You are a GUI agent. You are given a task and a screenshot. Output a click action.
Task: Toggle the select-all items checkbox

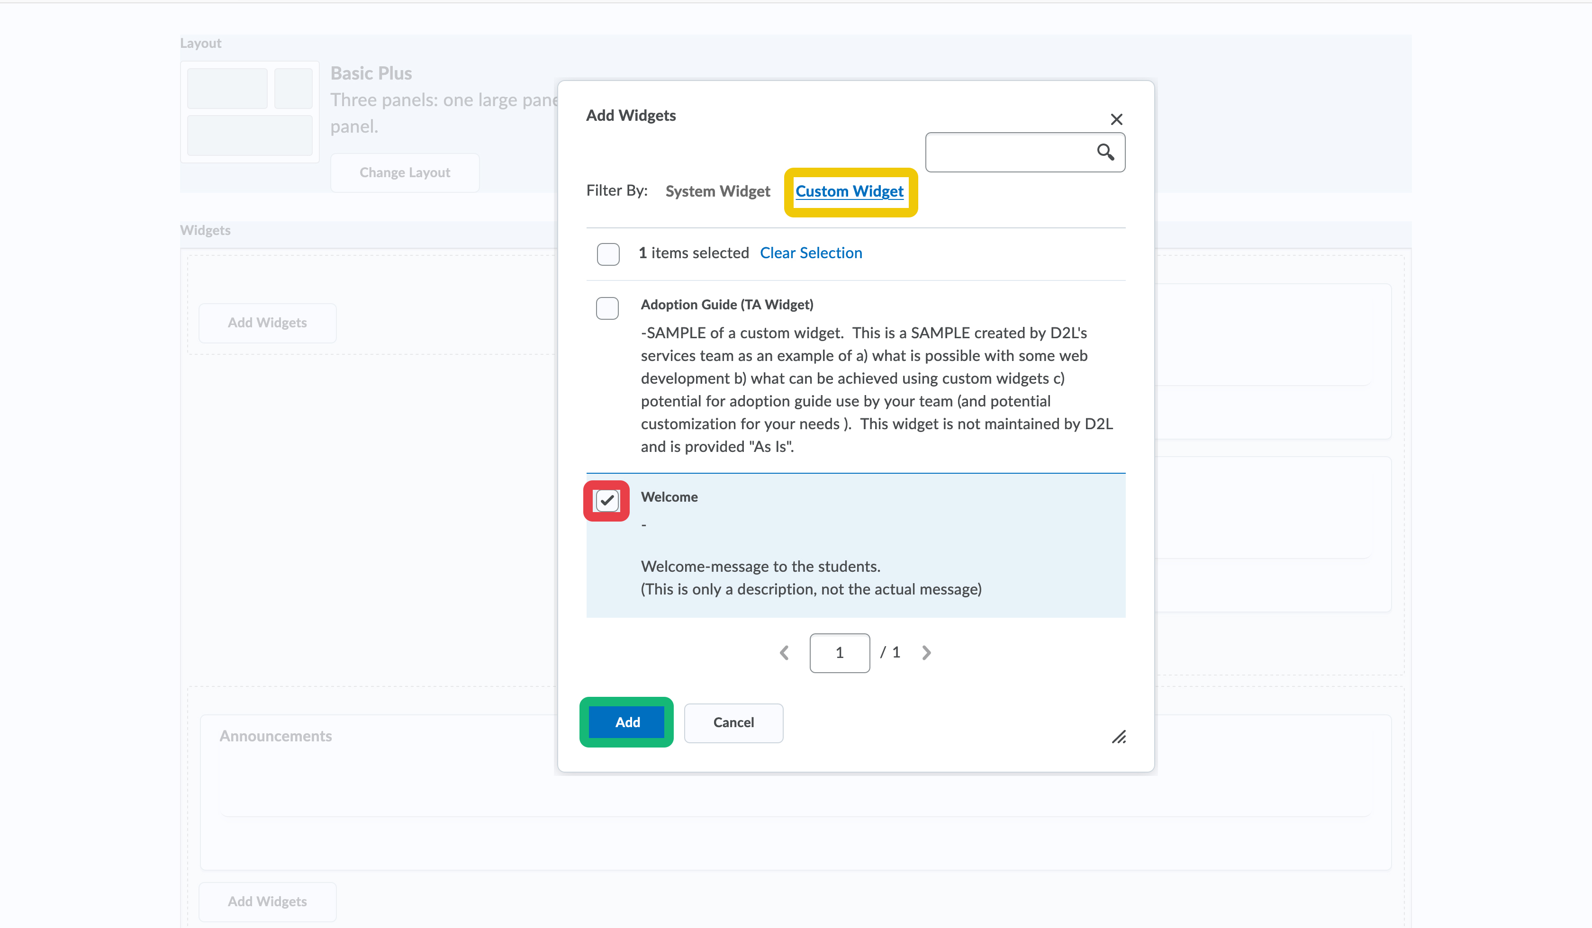click(608, 254)
